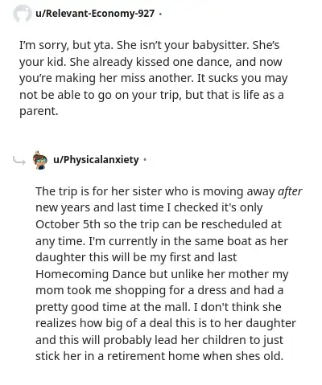This screenshot has height=385, width=322.
Task: Click the dot separator after u/Physicalanxiety
Action: coord(145,160)
